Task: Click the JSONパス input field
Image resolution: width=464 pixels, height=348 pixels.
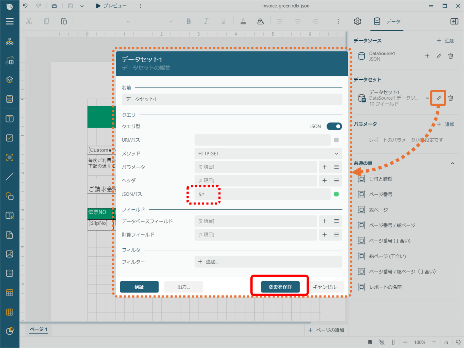Action: pos(262,194)
